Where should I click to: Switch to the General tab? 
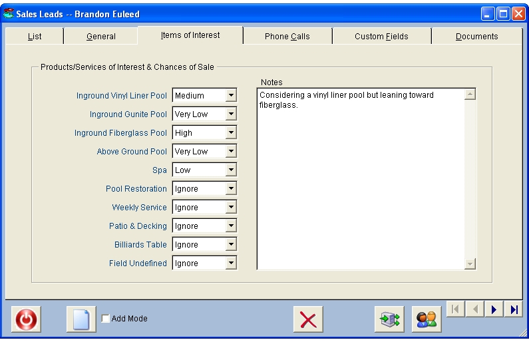pos(101,37)
